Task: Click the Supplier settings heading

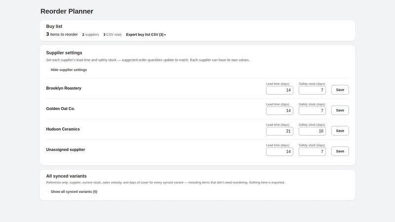Action: pos(64,53)
